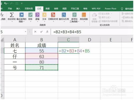Open the Financial functions icon
Screen dimensions: 134x100
point(30,15)
